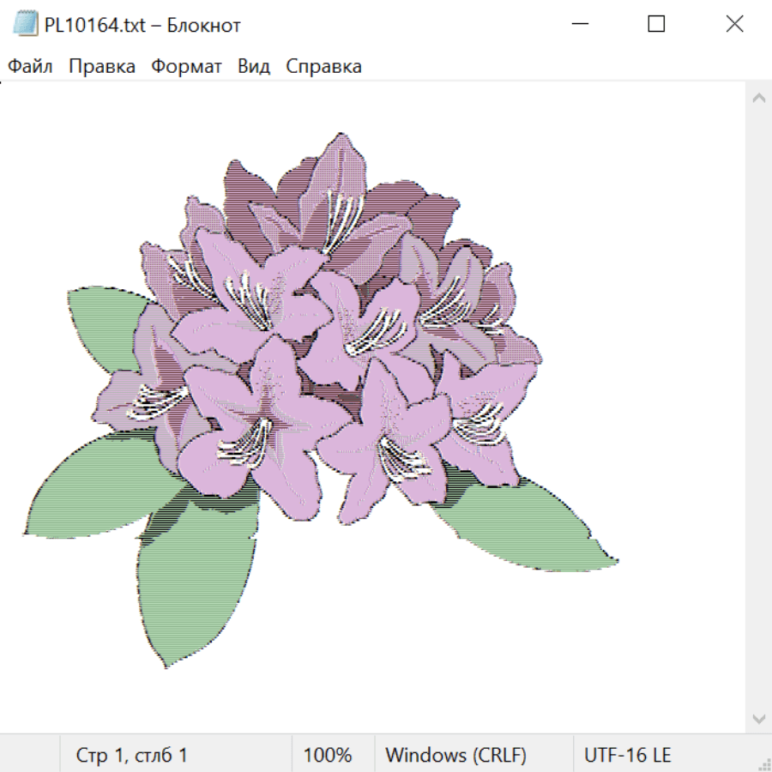Open the Правка menu
Viewport: 772px width, 772px height.
102,66
